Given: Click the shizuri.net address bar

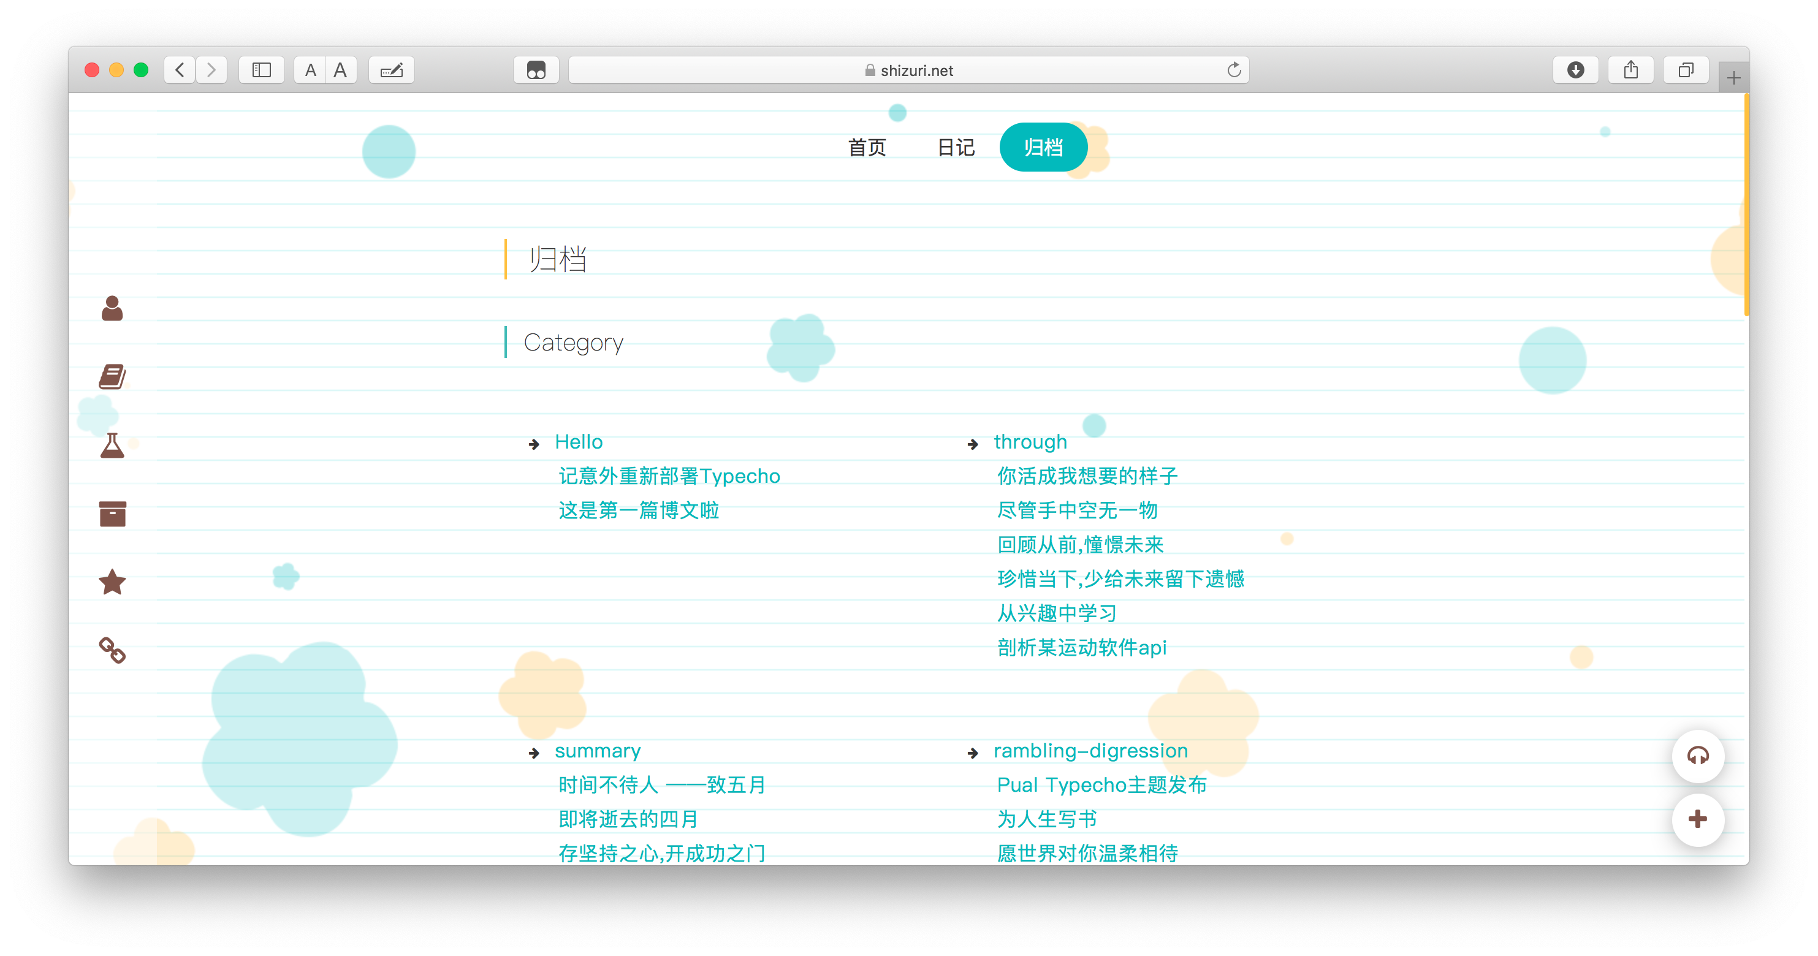Looking at the screenshot, I should (x=908, y=70).
